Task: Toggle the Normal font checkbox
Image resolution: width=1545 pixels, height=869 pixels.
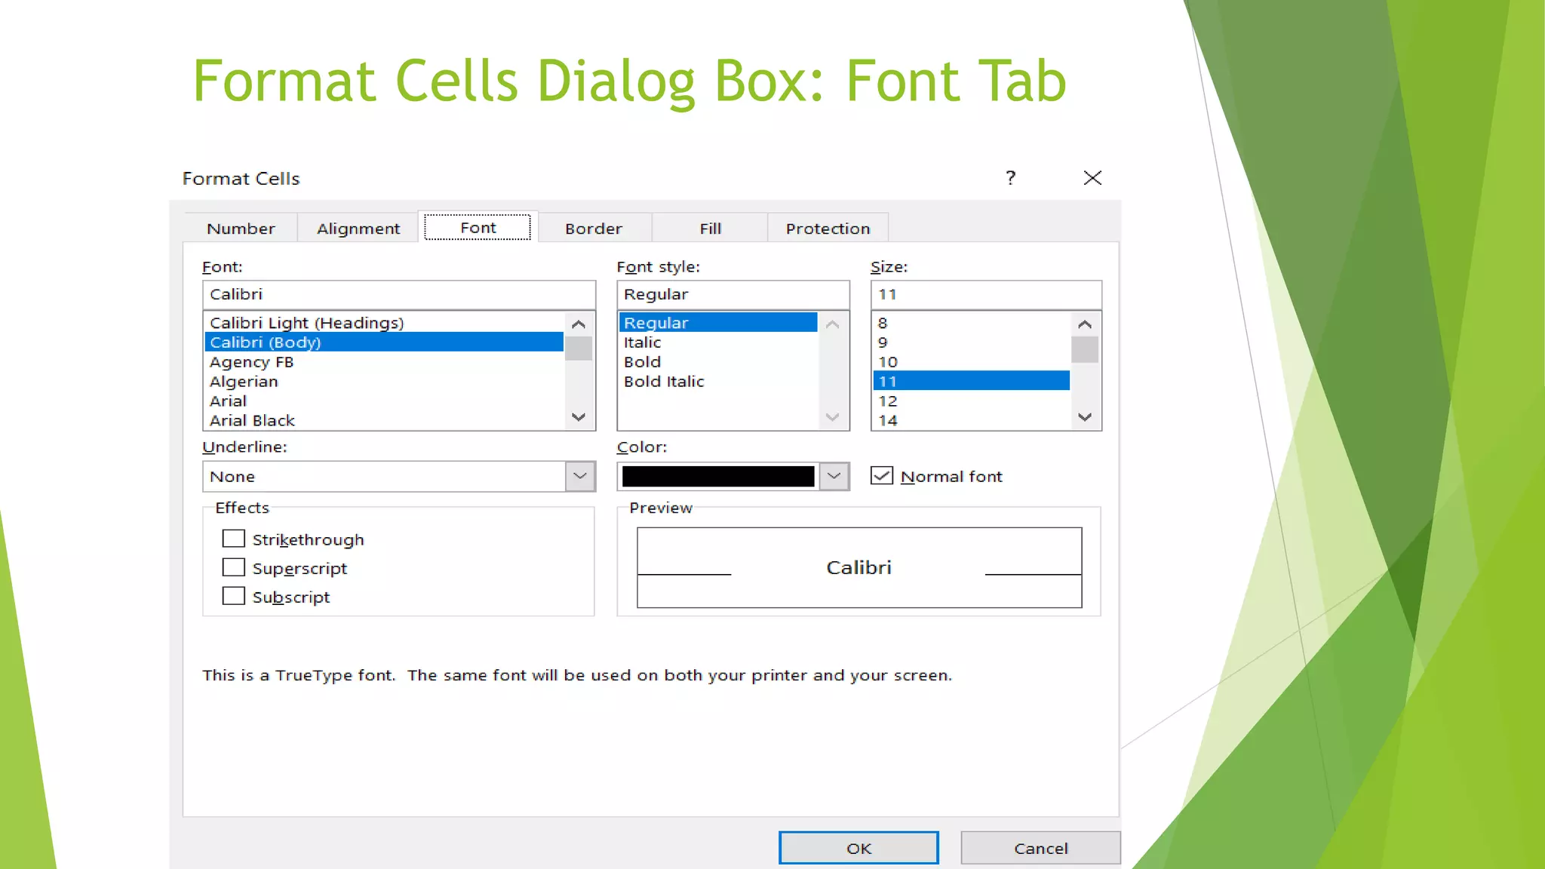Action: coord(882,475)
